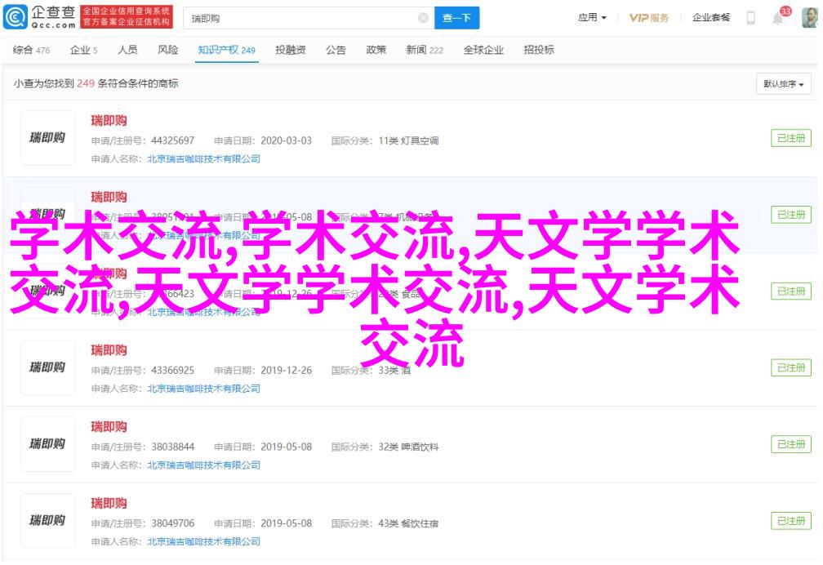
Task: Switch to the 人员 tab
Action: tap(127, 50)
